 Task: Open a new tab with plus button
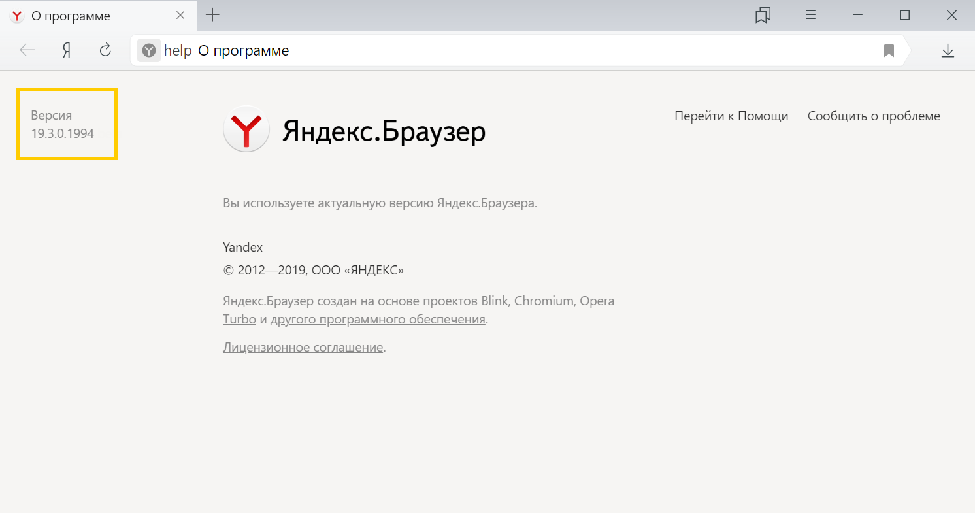click(x=212, y=15)
